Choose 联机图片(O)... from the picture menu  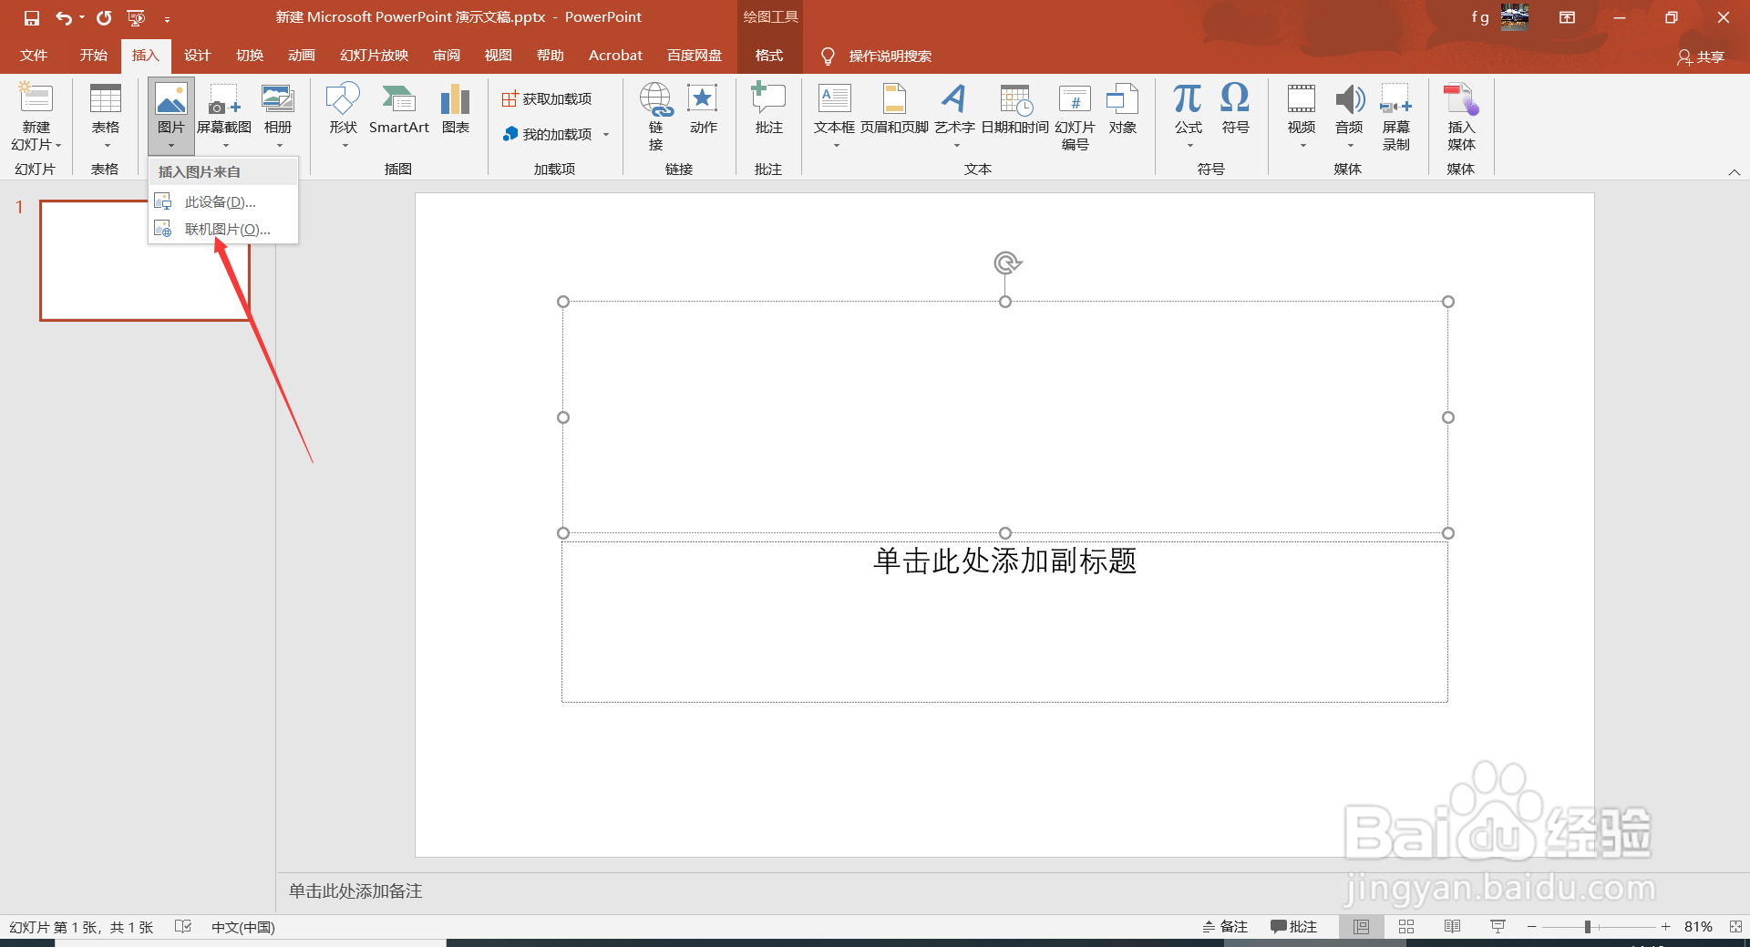point(223,229)
